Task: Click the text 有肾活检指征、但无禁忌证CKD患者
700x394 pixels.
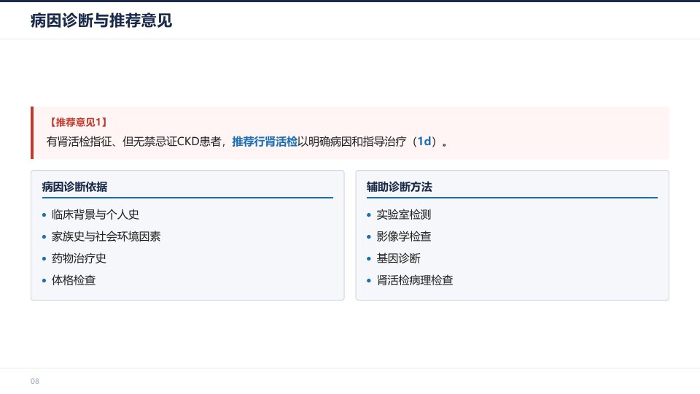Action: [x=134, y=142]
